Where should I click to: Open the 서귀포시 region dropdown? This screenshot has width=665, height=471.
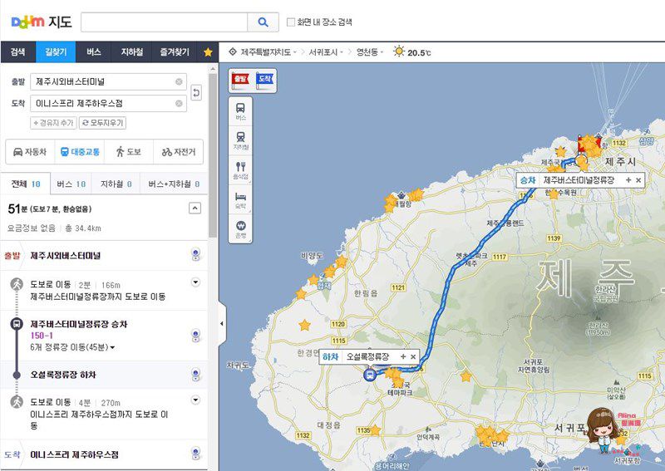tap(325, 52)
